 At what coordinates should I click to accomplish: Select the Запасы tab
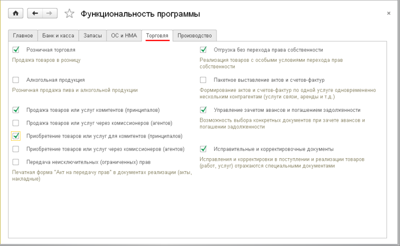[x=92, y=35]
